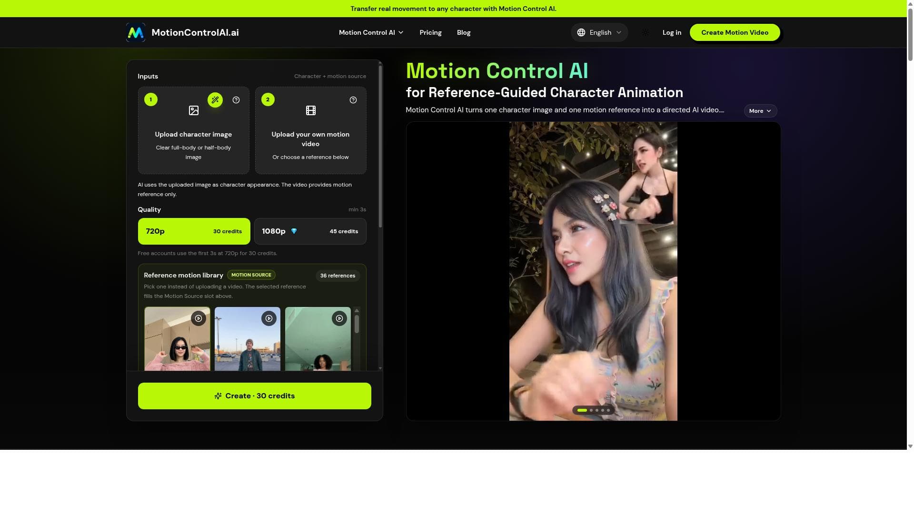Expand the Motion Control AI nav menu

tap(371, 32)
